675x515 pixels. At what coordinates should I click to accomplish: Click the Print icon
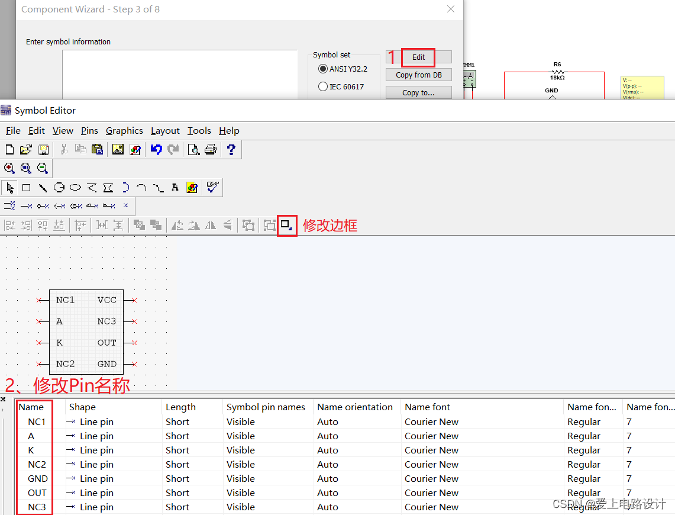coord(211,149)
